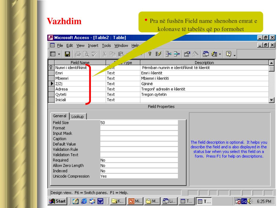The height and width of the screenshot is (208, 277).
Task: Click the Unicode Compression value Yes
Action: coord(139,176)
